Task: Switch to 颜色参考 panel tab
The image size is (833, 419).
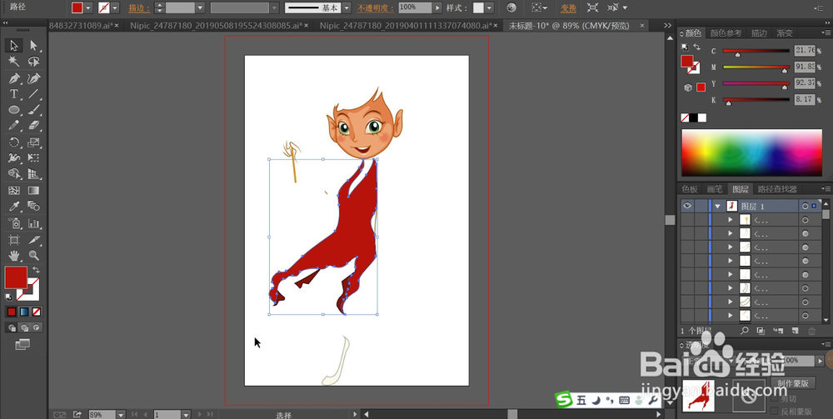Action: tap(726, 33)
